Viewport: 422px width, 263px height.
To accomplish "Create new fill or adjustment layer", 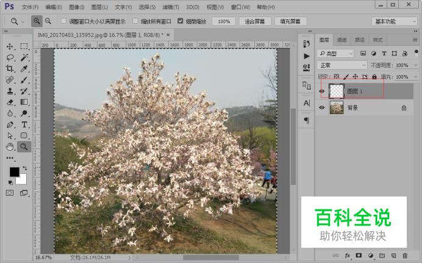I will pyautogui.click(x=371, y=256).
